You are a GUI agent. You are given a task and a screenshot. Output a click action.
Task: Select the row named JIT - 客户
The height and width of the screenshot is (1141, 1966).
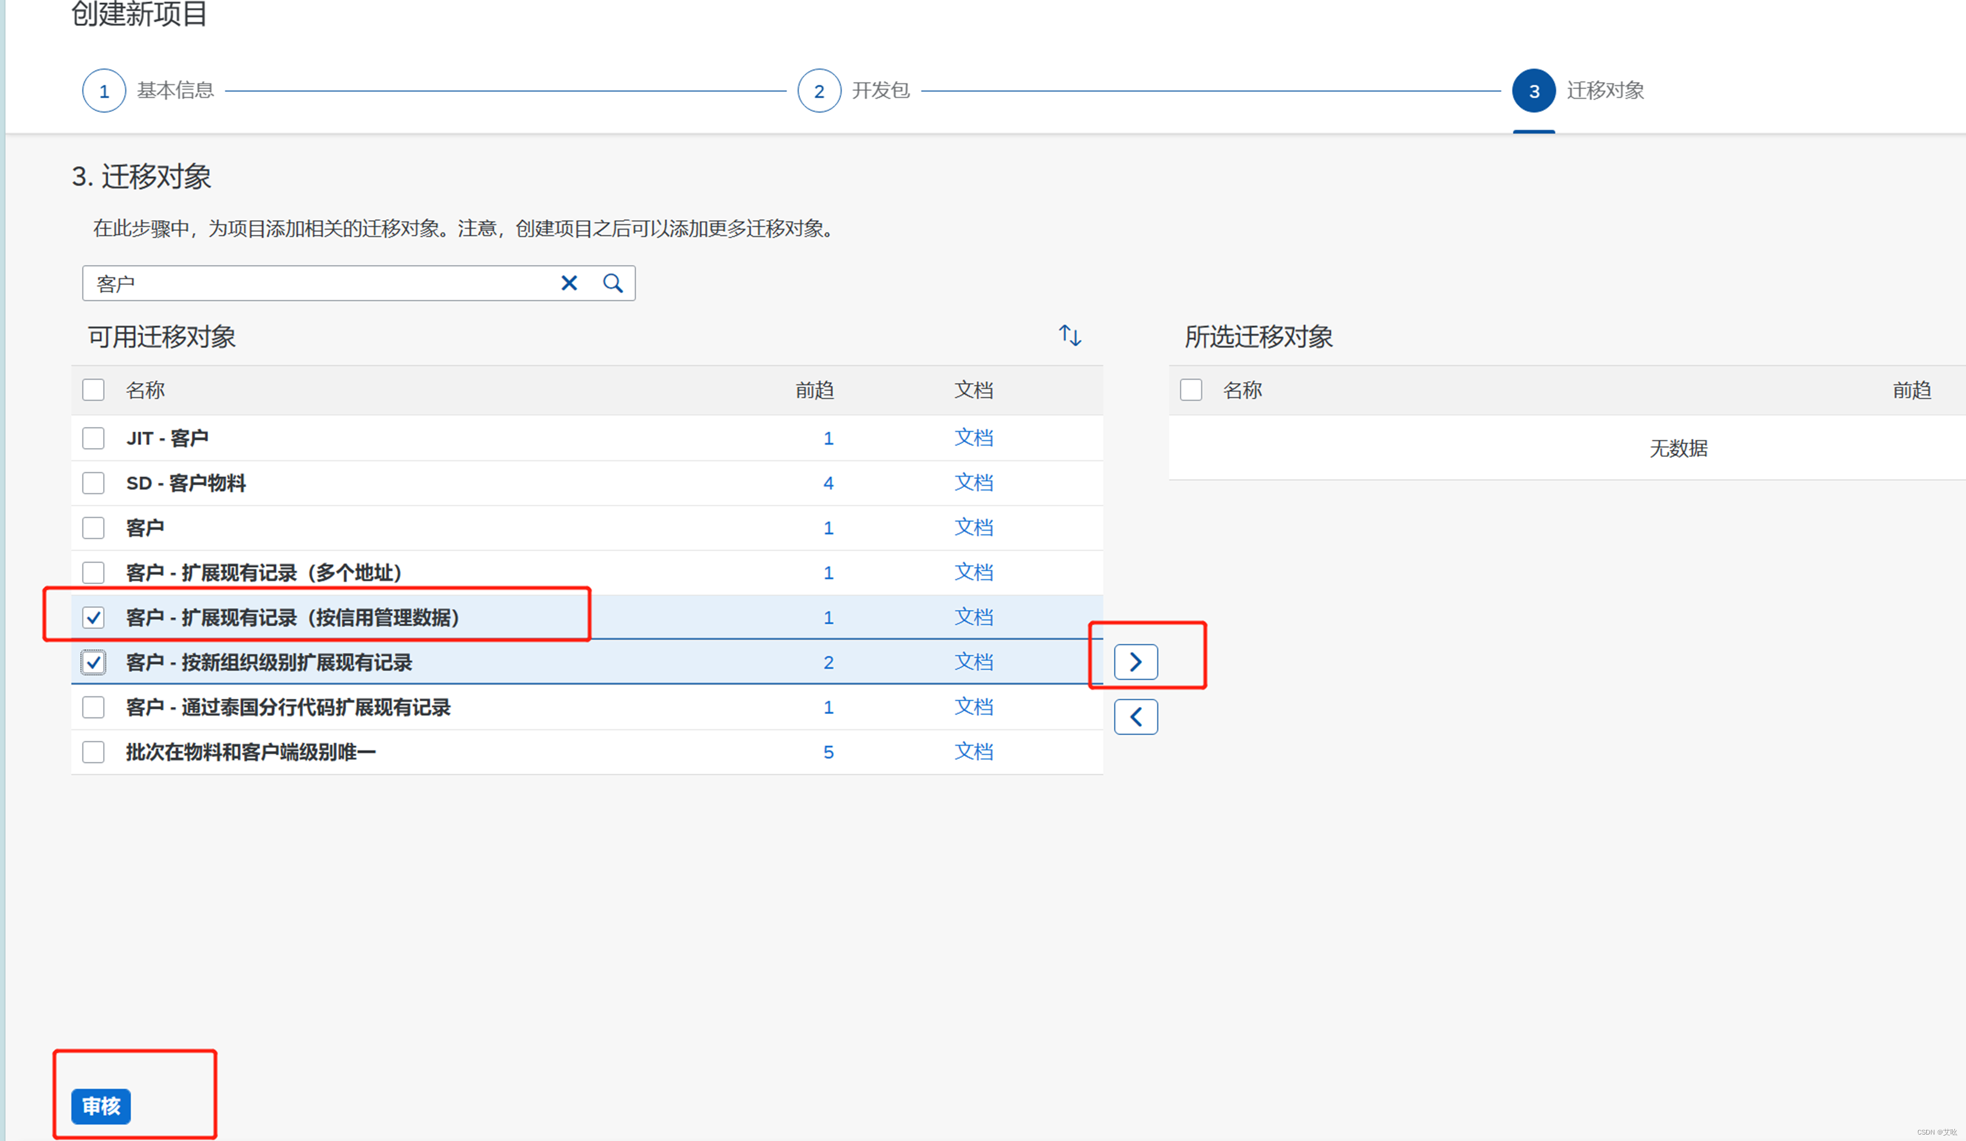click(587, 438)
